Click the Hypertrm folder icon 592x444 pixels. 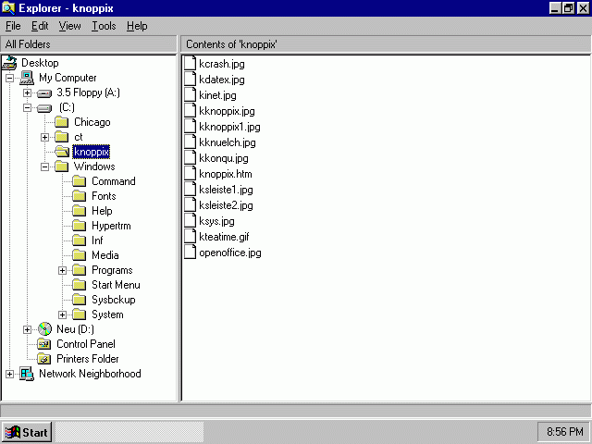[80, 226]
